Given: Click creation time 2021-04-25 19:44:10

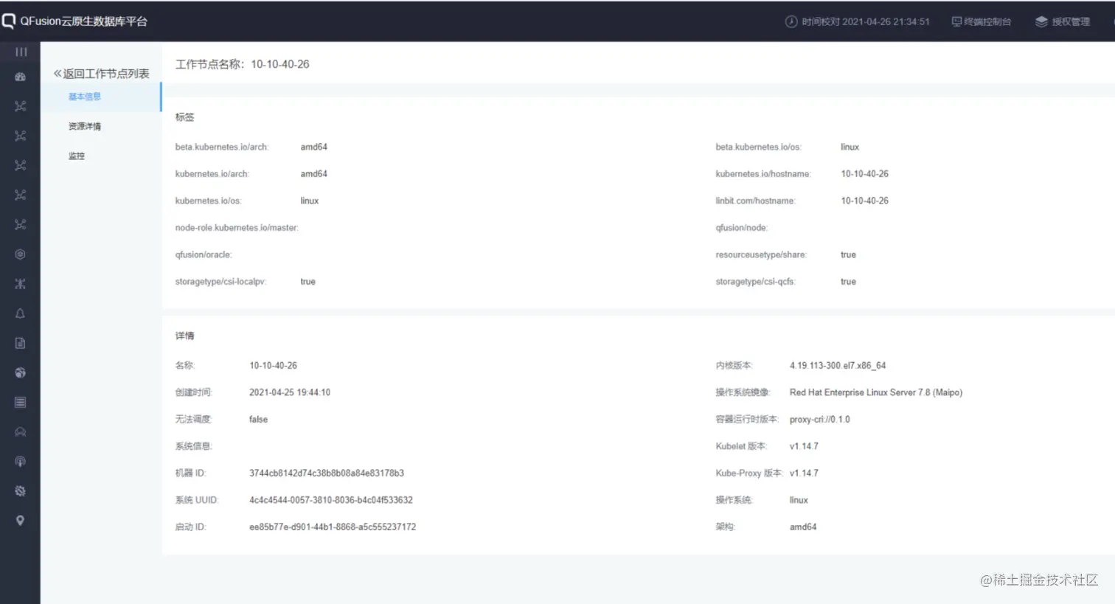Looking at the screenshot, I should tap(290, 392).
